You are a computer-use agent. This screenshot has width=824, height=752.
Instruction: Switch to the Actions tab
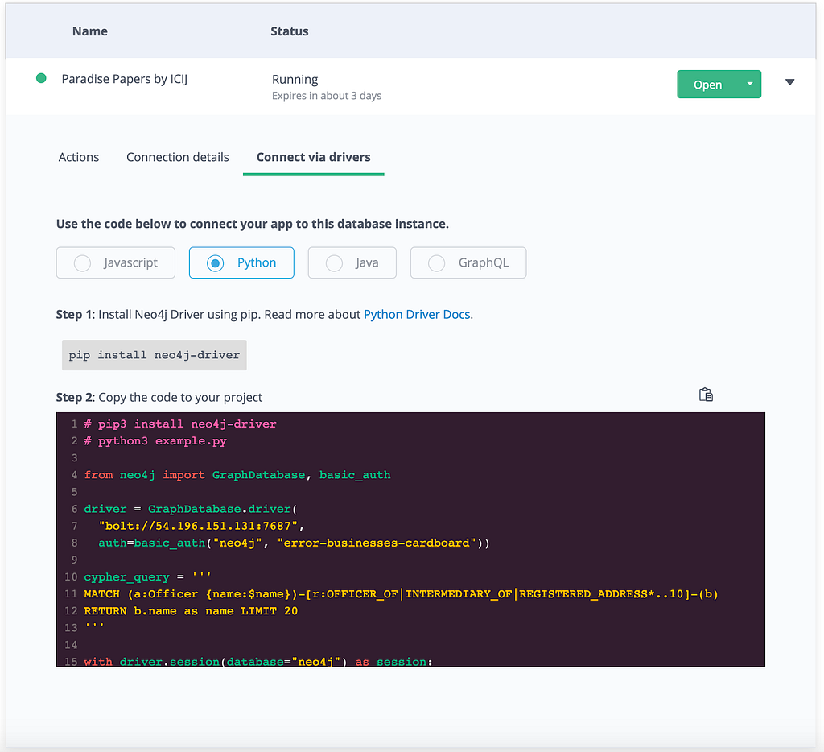tap(79, 157)
